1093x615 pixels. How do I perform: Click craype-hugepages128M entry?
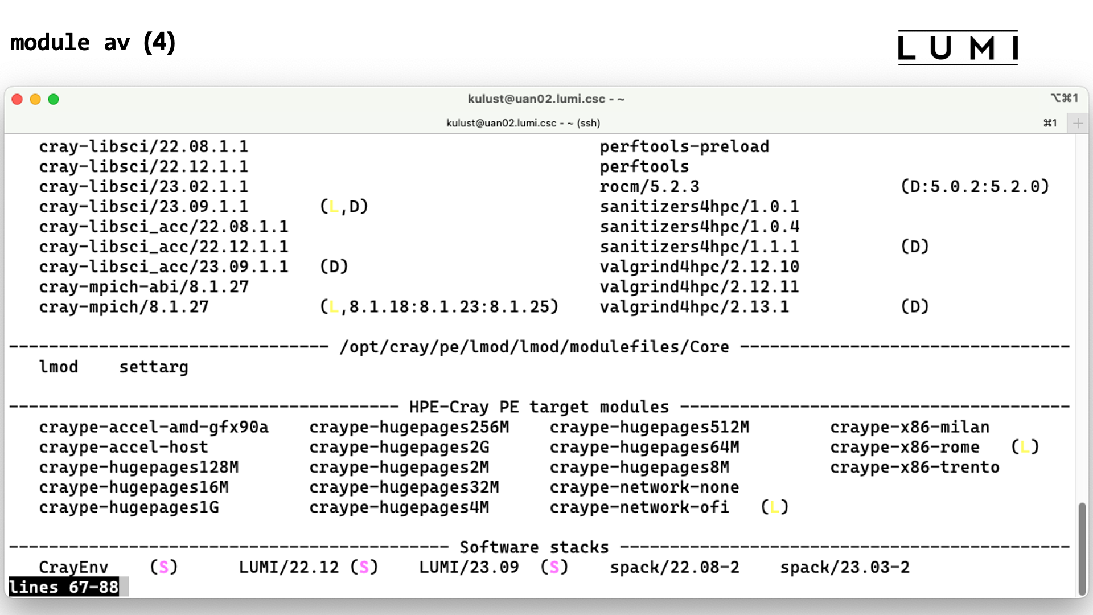(138, 468)
